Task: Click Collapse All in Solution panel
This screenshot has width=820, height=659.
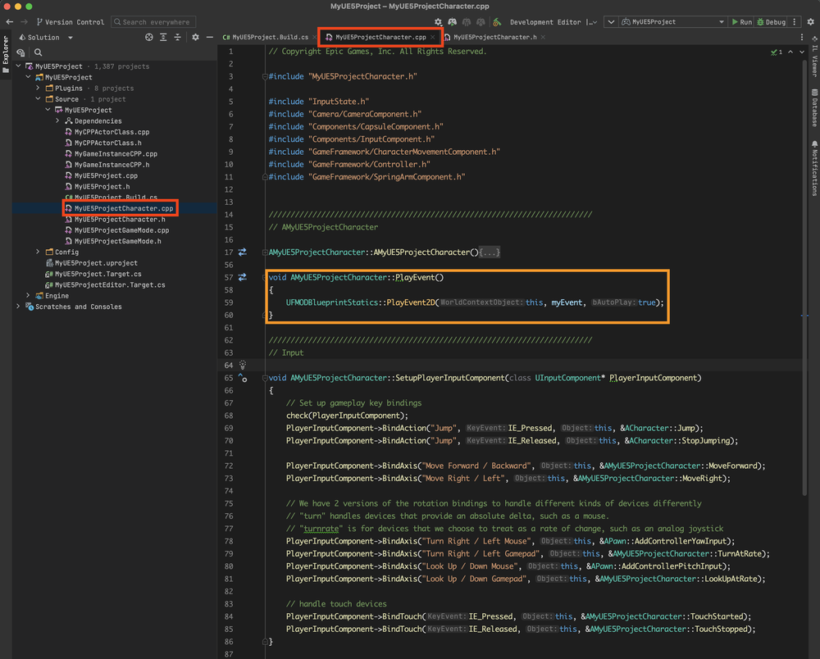Action: 177,37
